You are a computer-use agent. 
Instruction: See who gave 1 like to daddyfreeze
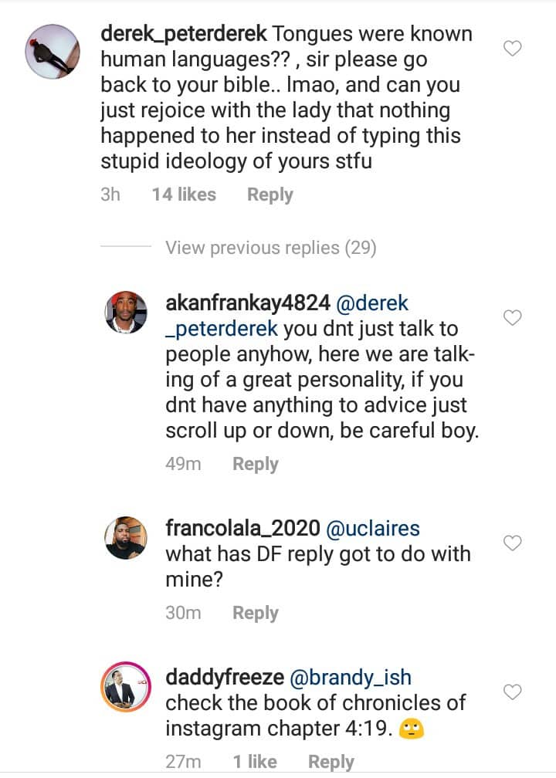(255, 762)
